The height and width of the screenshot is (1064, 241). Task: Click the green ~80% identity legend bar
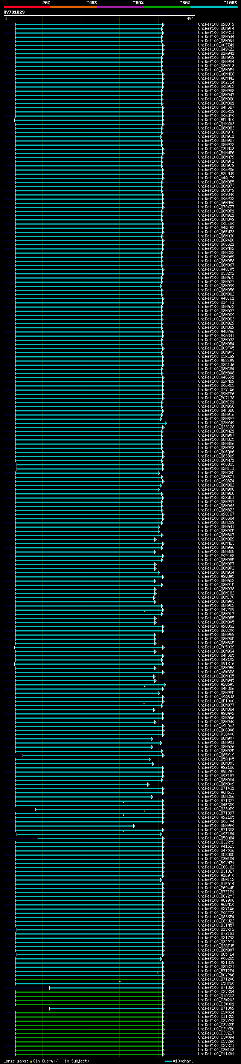click(167, 7)
